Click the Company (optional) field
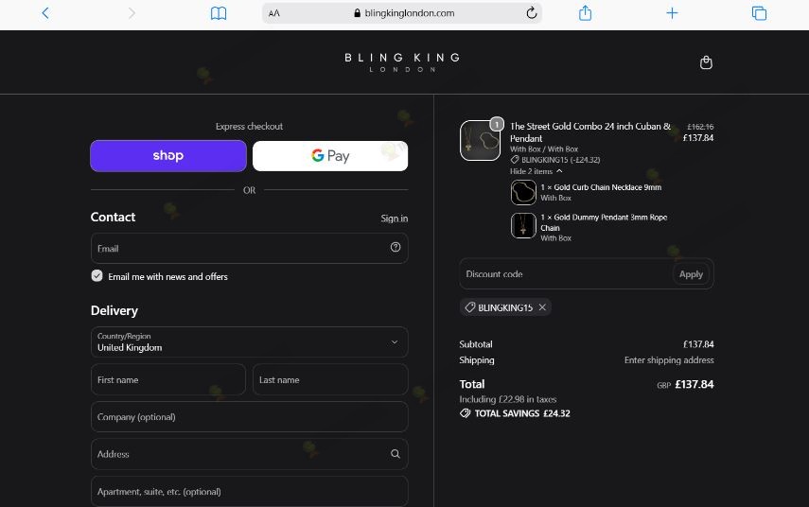Image resolution: width=809 pixels, height=507 pixels. pos(249,417)
